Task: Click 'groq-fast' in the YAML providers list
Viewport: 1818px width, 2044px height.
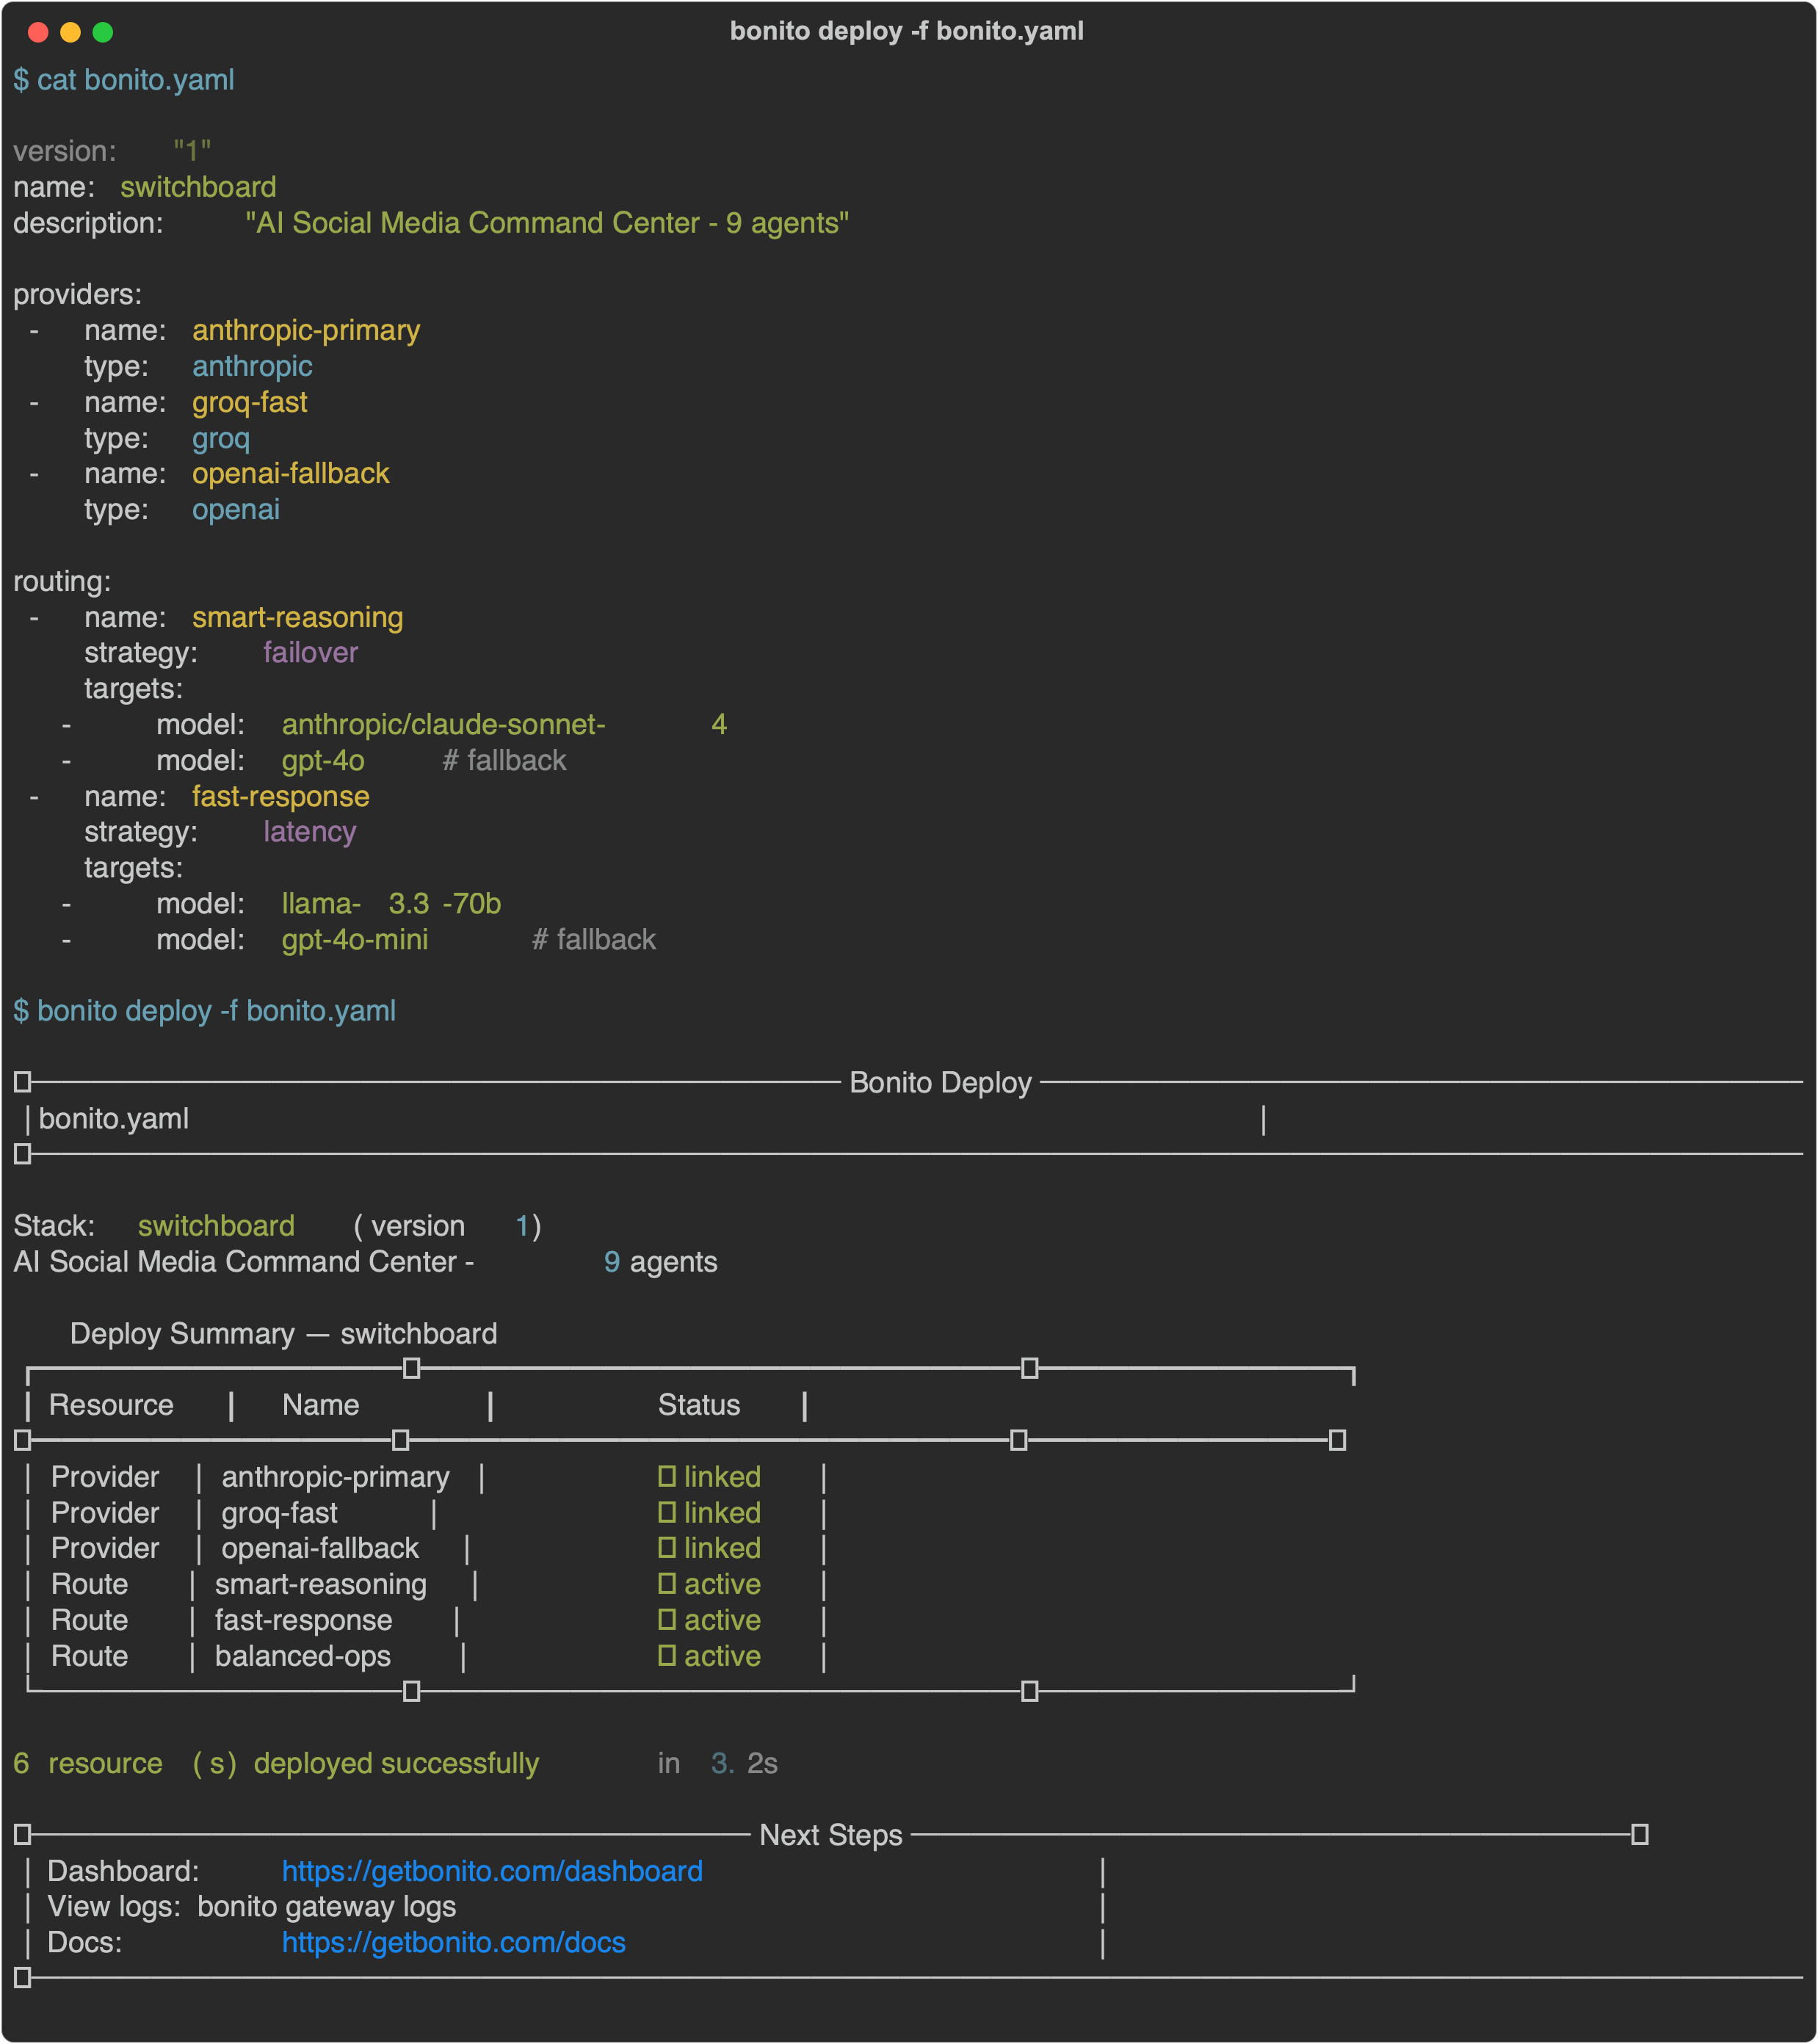Action: tap(250, 403)
